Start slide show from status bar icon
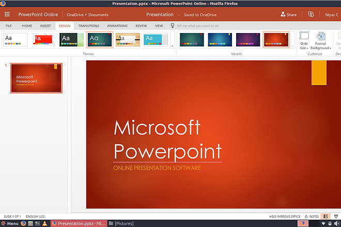Viewport: 341px width, 227px height. [336, 216]
